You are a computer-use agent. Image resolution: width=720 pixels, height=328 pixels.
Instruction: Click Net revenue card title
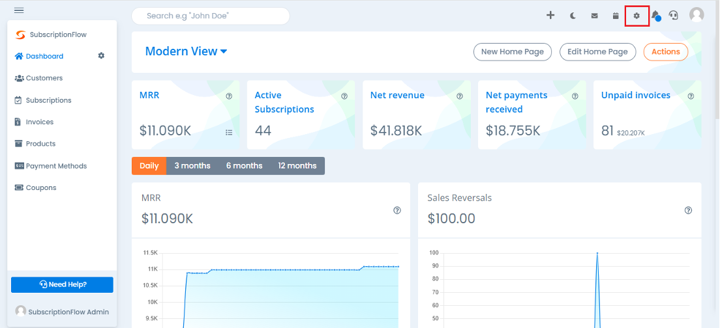[x=397, y=95]
